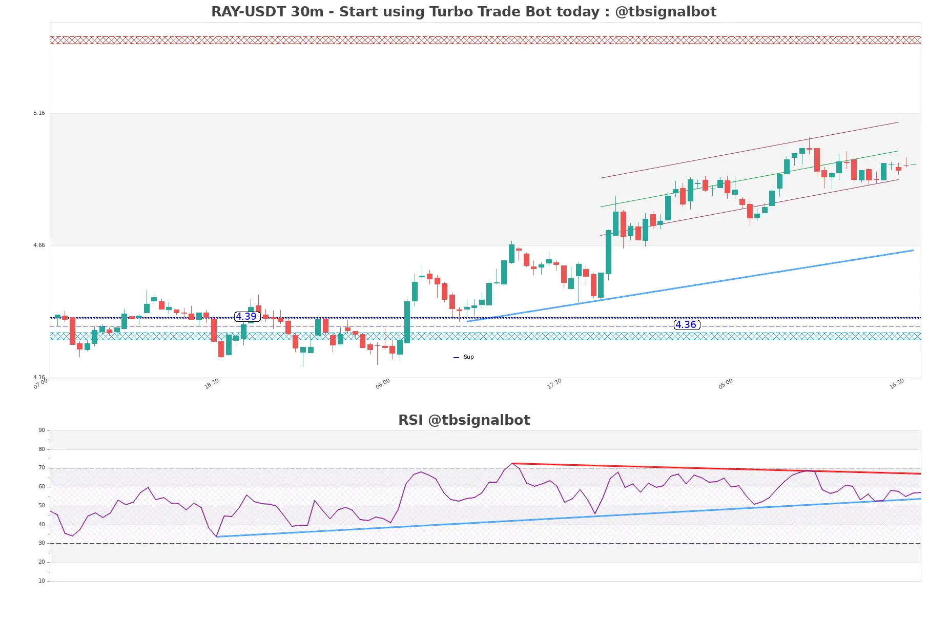Click the teal hatched support zone
The width and height of the screenshot is (928, 619).
pos(485,336)
